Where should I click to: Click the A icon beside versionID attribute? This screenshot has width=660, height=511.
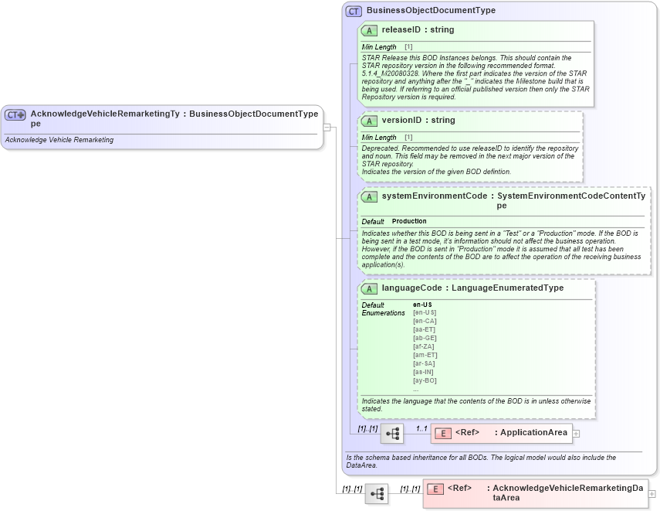370,121
